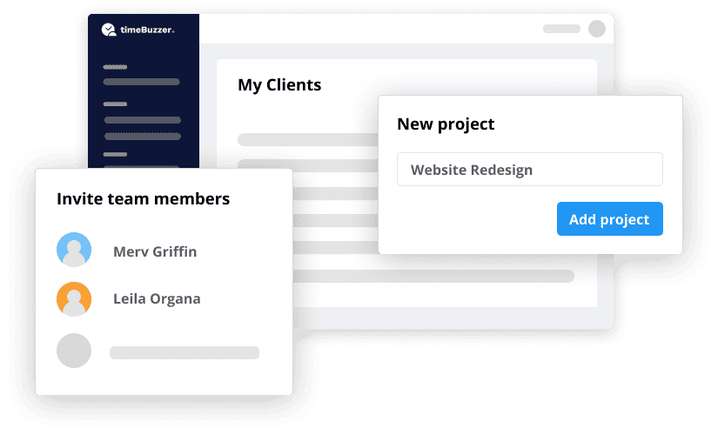Screen dimensions: 718x435
Task: Click the timeBuzzer logo icon
Action: (x=109, y=30)
